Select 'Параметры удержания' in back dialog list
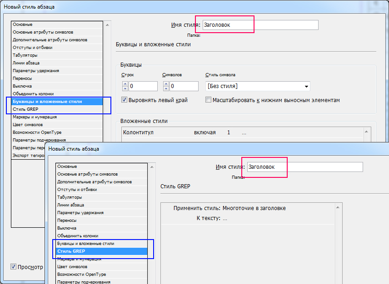Viewport: 389px width, 284px height. click(x=57, y=71)
